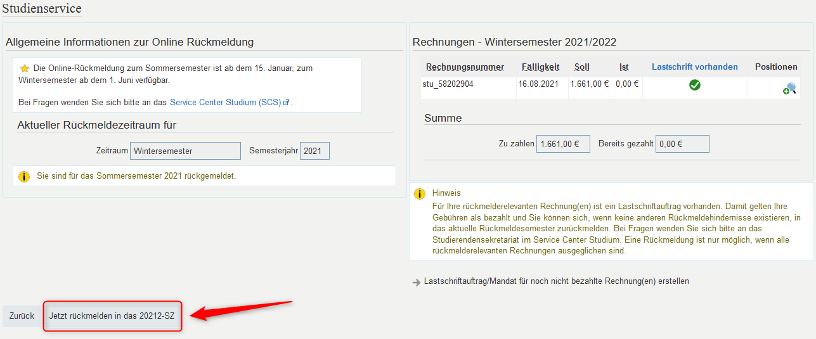Click due date 16.08.2021 cell
This screenshot has width=816, height=339.
point(538,84)
